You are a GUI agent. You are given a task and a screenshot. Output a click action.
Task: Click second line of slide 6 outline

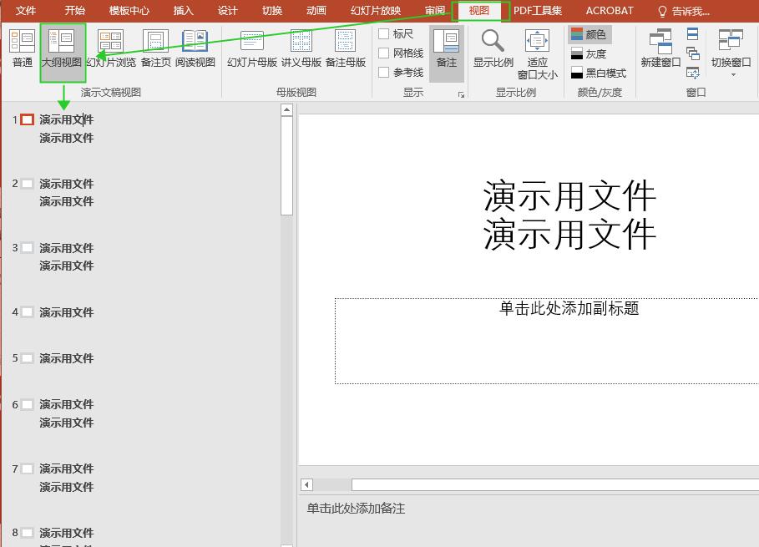point(66,423)
